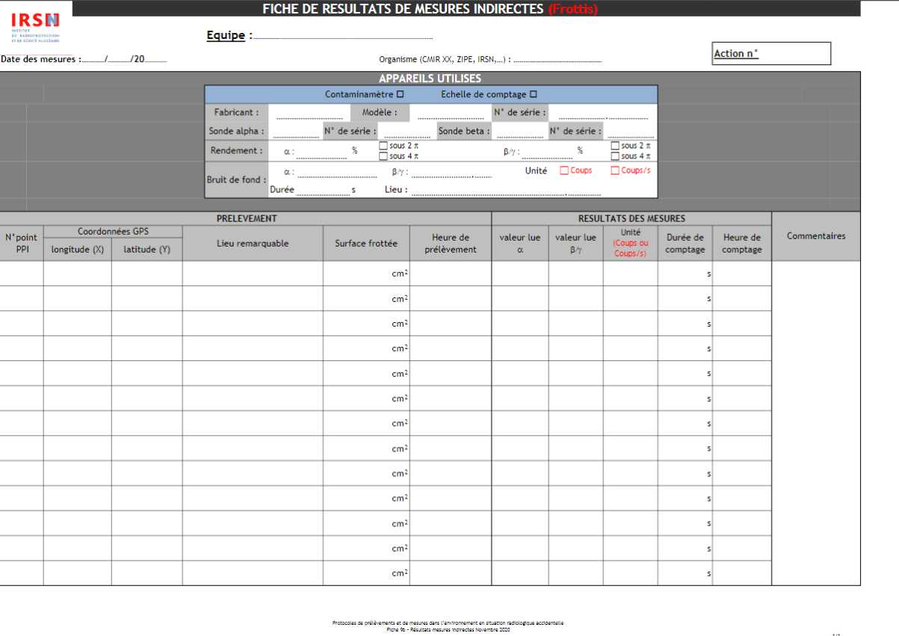Image resolution: width=899 pixels, height=636 pixels.
Task: Focus the Fabricant field
Action: (309, 113)
